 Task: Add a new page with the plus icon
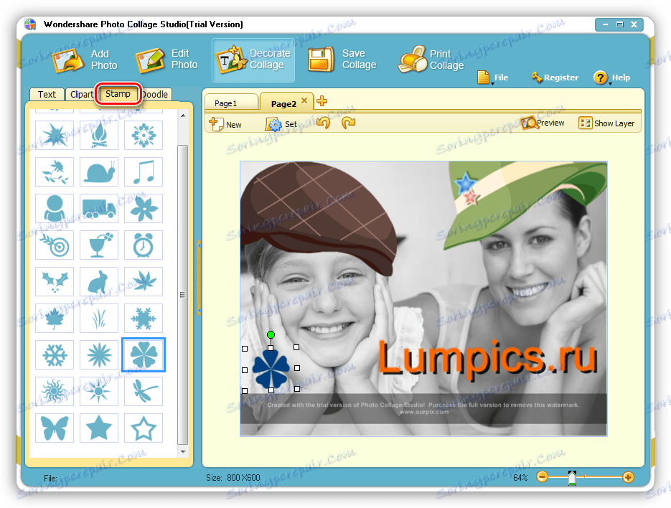click(322, 101)
